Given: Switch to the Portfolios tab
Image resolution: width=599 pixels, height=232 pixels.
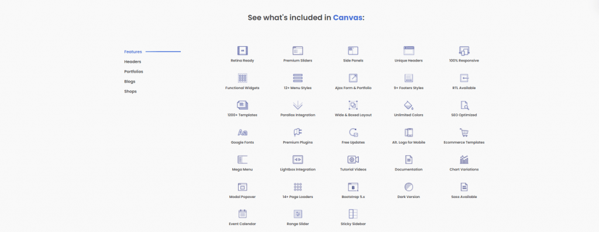Looking at the screenshot, I should pyautogui.click(x=134, y=71).
